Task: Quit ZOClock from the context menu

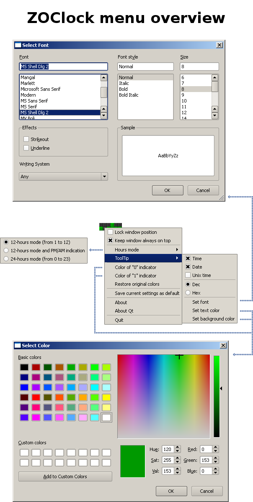Action: 143,320
